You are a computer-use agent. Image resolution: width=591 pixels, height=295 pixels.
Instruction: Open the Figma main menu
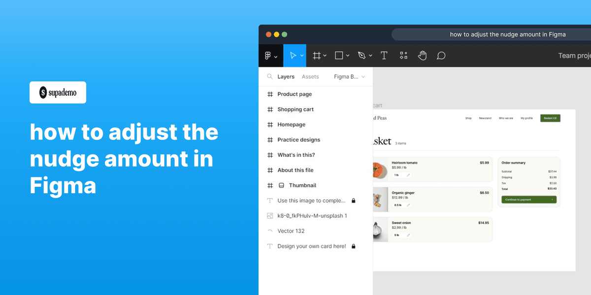coord(269,55)
